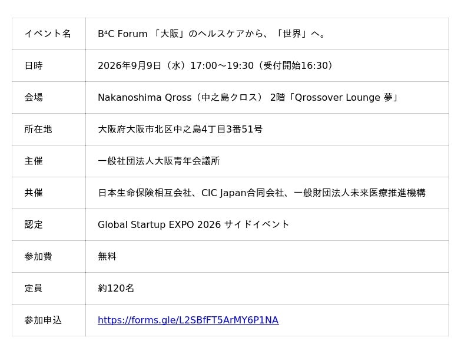
Task: Select the 2026年9月9日 date and time text
Action: click(x=216, y=65)
